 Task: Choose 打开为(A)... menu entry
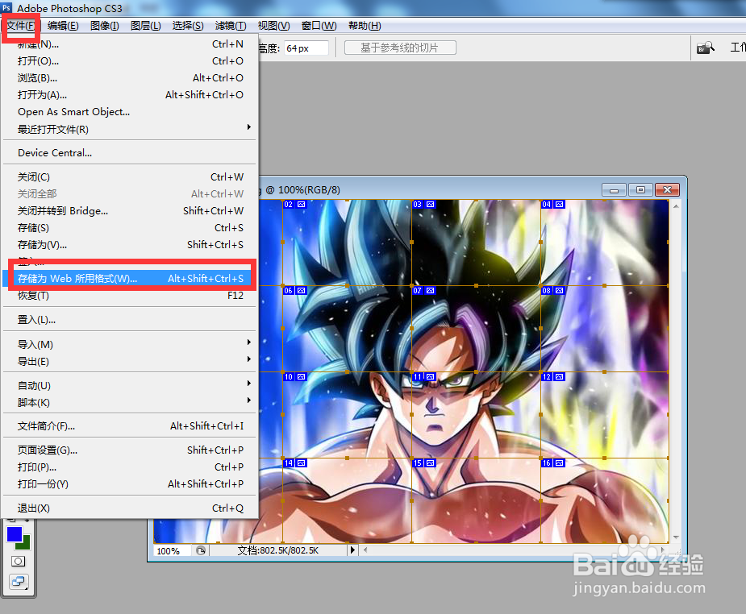click(x=130, y=95)
